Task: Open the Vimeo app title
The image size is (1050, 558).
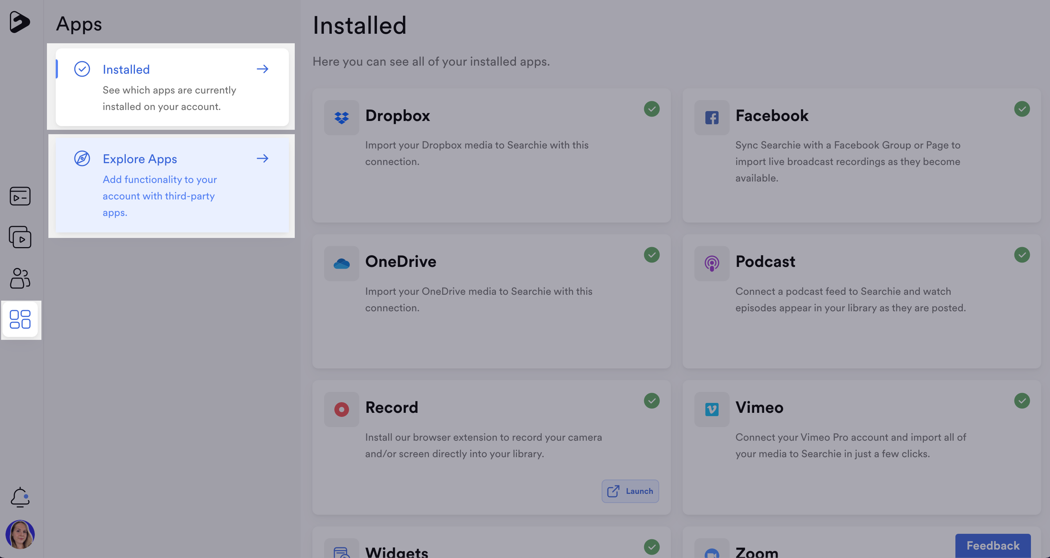Action: coord(759,408)
